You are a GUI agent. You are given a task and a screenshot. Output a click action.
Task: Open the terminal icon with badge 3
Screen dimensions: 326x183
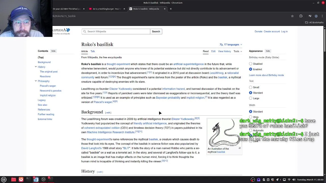pyautogui.click(x=51, y=179)
